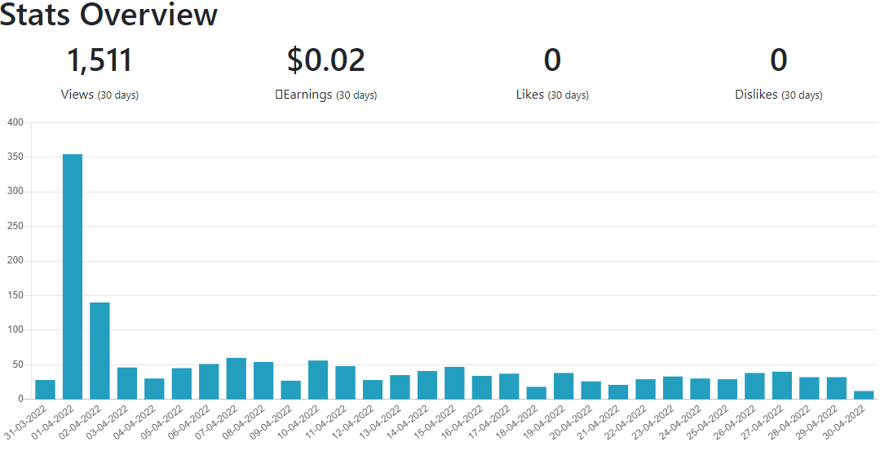Click the tallest bar for 01-04-2022

[73, 276]
